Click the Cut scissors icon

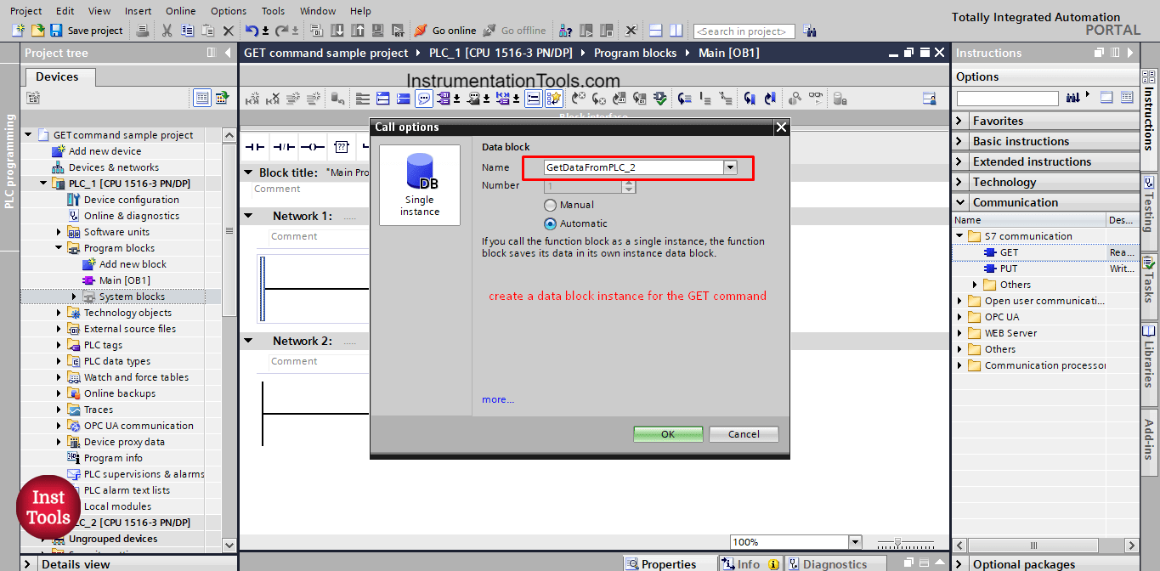click(x=167, y=31)
